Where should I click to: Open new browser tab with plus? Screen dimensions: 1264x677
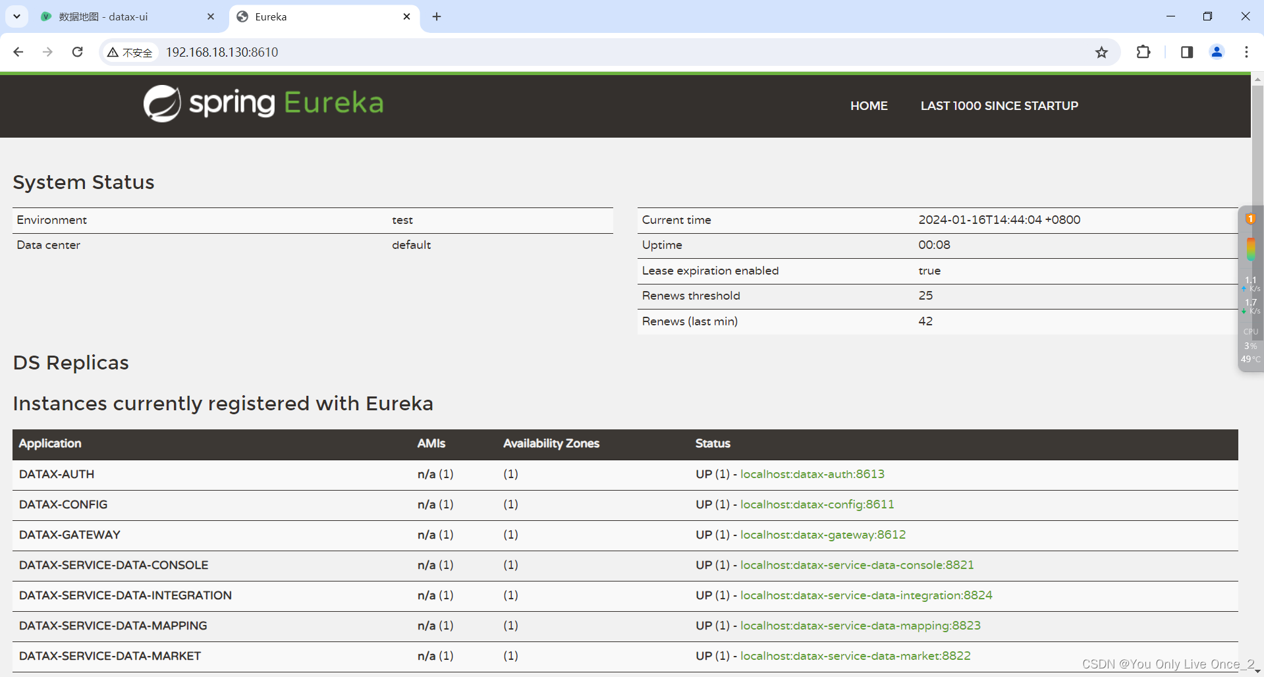coord(437,16)
